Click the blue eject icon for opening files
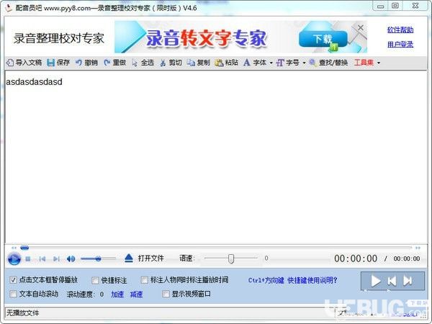The height and width of the screenshot is (324, 432). [x=129, y=258]
